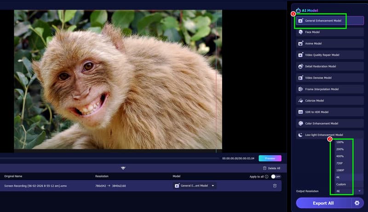Click the Export All button
Screen dimensions: 368x212
tap(323, 203)
